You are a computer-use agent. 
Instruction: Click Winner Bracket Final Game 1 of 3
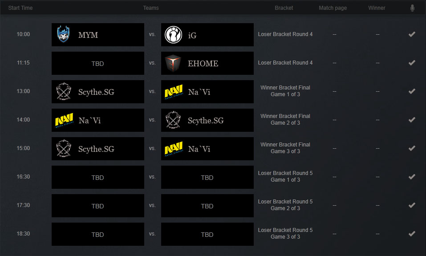(285, 91)
